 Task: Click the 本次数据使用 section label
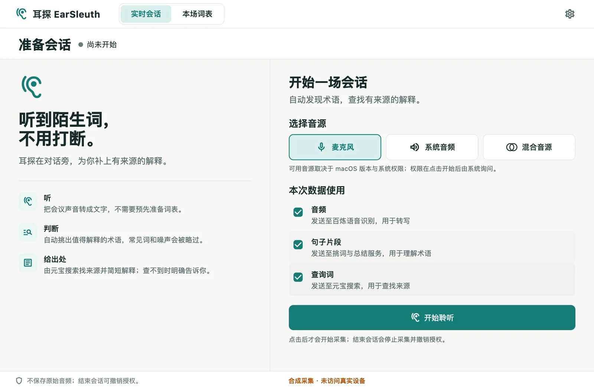click(x=317, y=191)
